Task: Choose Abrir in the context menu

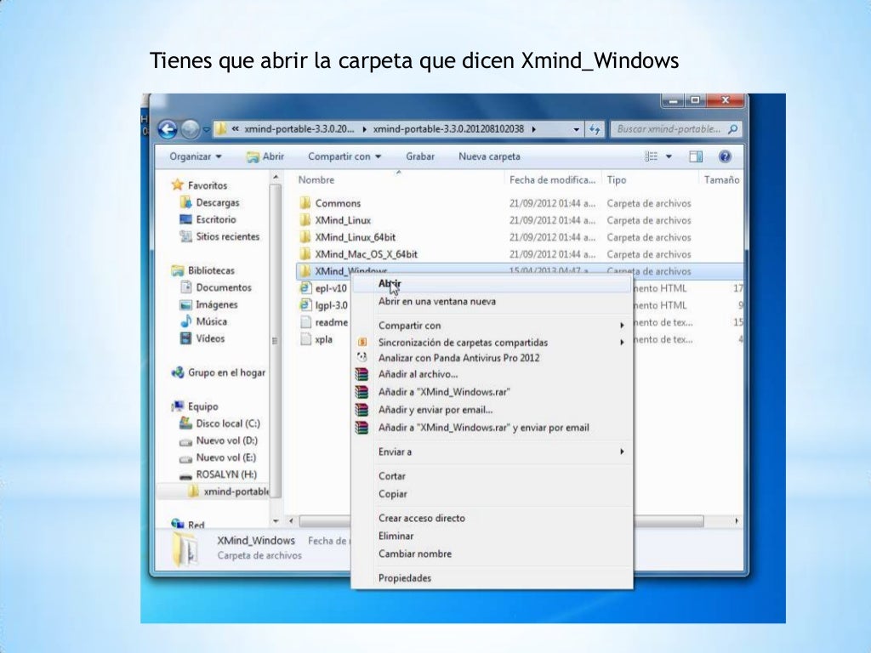Action: (492, 284)
